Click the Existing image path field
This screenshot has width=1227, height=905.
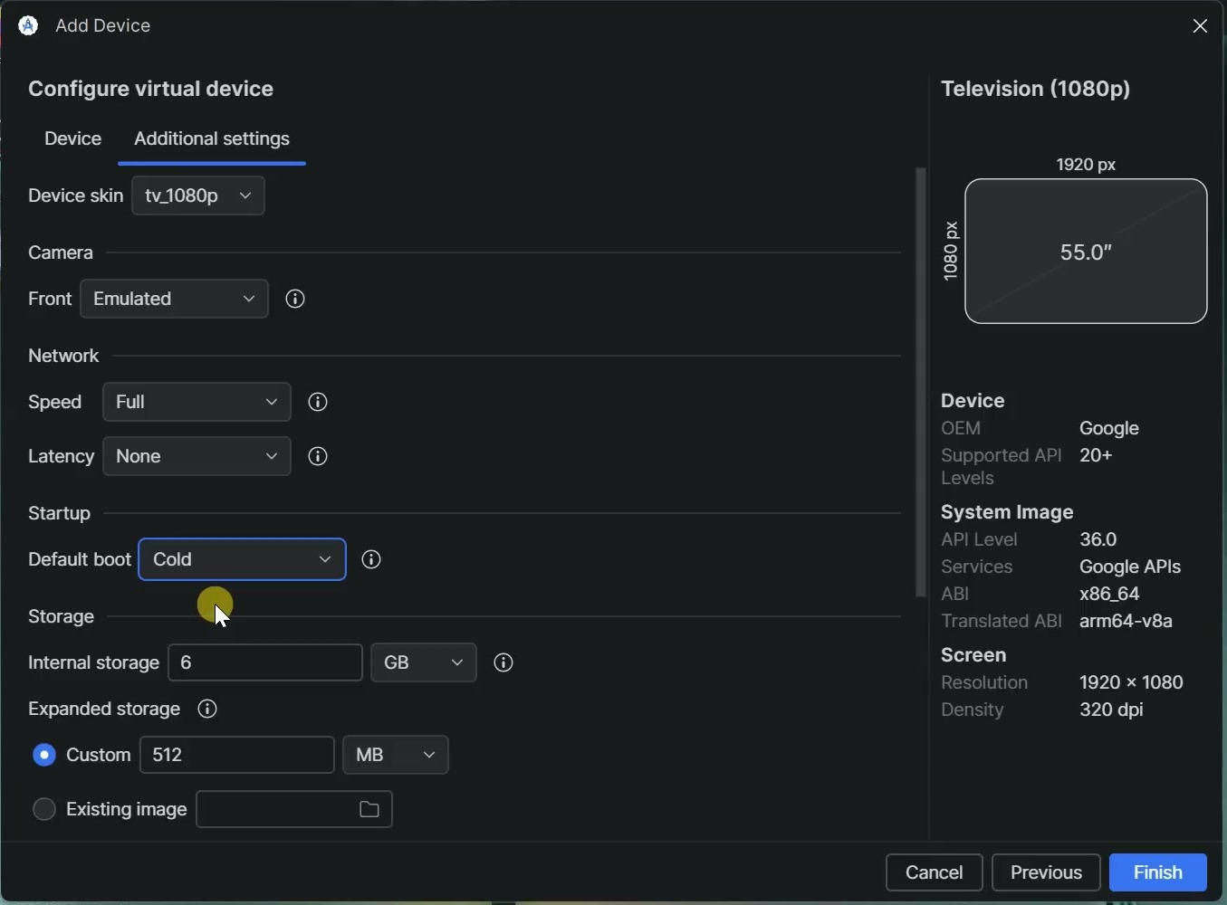pos(295,810)
